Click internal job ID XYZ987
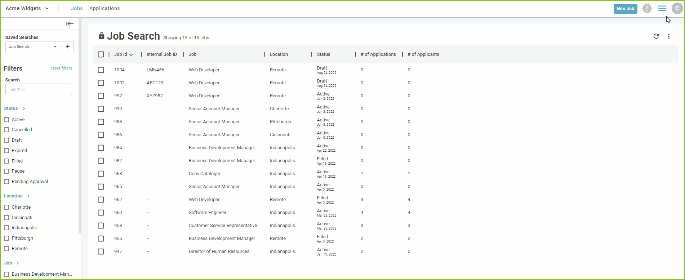Image resolution: width=685 pixels, height=280 pixels. pyautogui.click(x=155, y=96)
